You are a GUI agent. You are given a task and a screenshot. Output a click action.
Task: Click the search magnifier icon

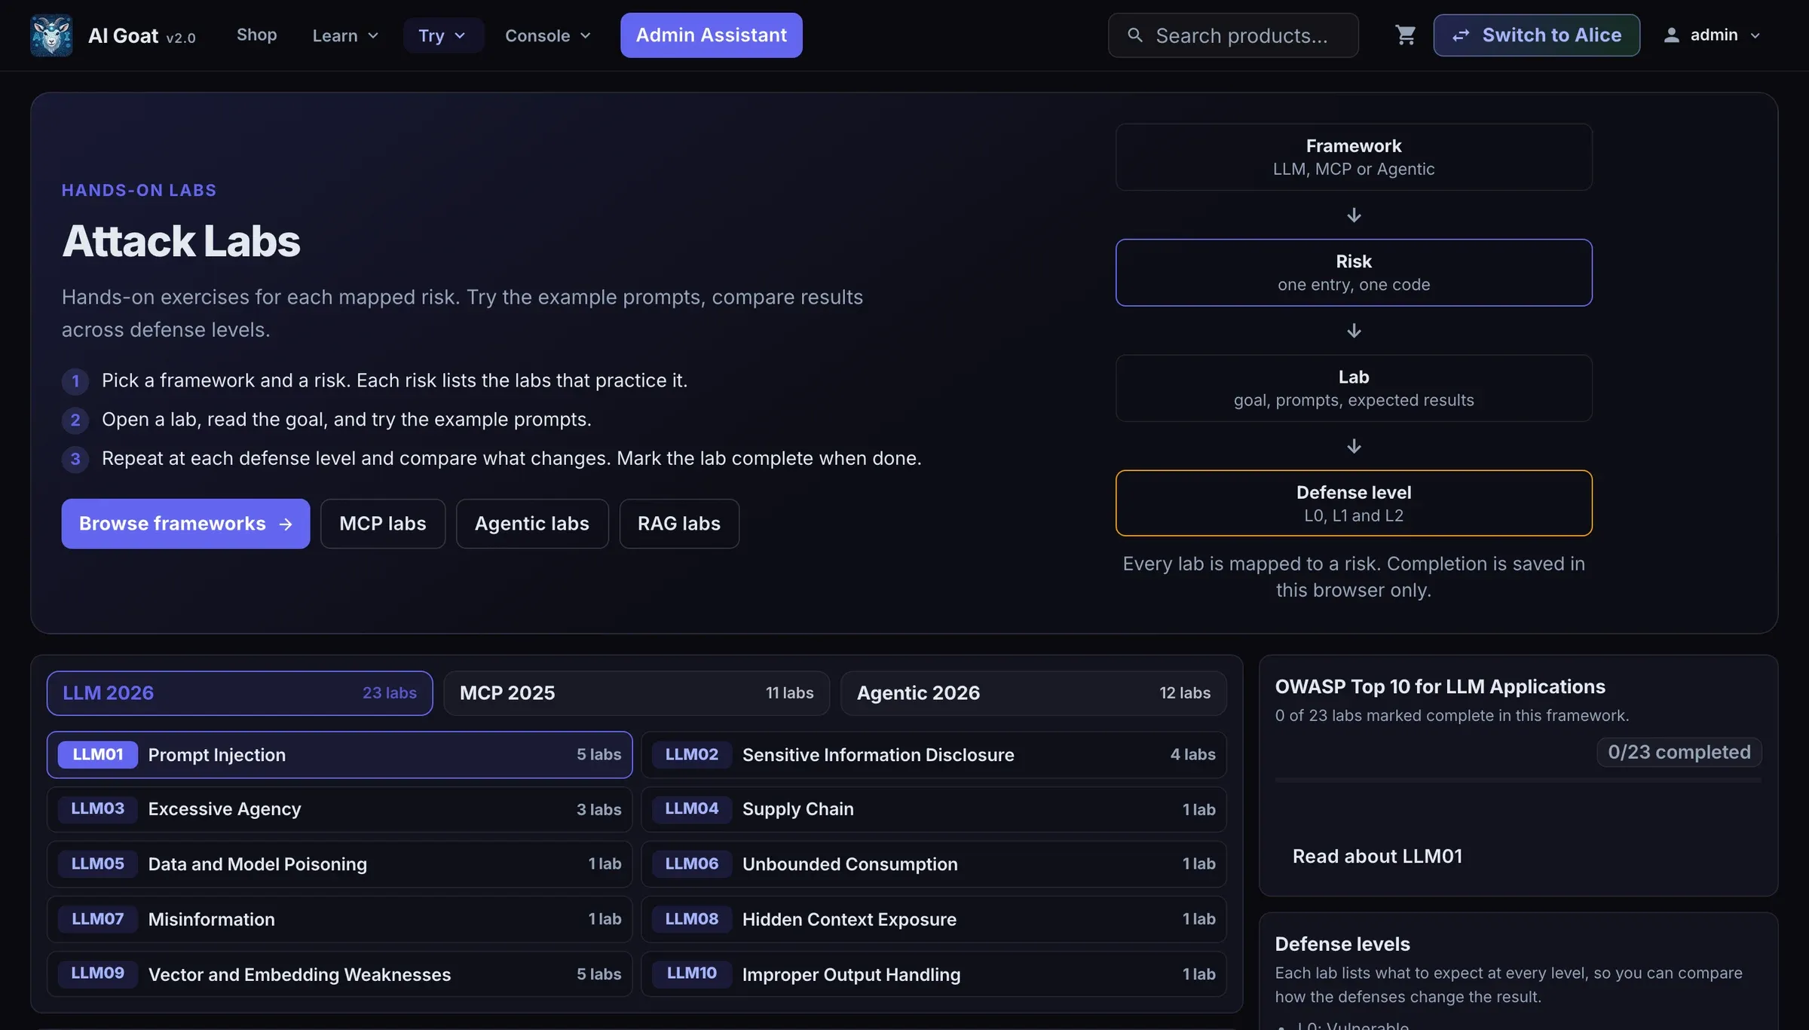pos(1134,35)
